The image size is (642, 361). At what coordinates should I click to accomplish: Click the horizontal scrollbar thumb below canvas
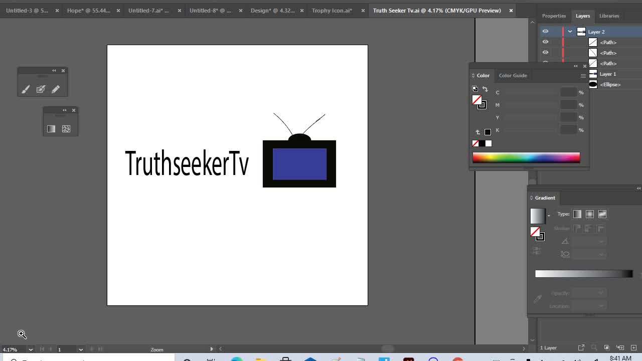(388, 349)
